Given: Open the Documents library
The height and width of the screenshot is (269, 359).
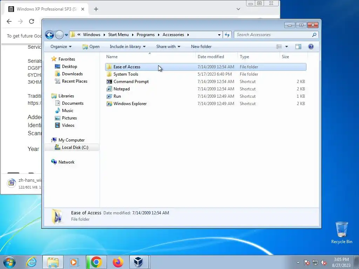Looking at the screenshot, I should tap(73, 103).
